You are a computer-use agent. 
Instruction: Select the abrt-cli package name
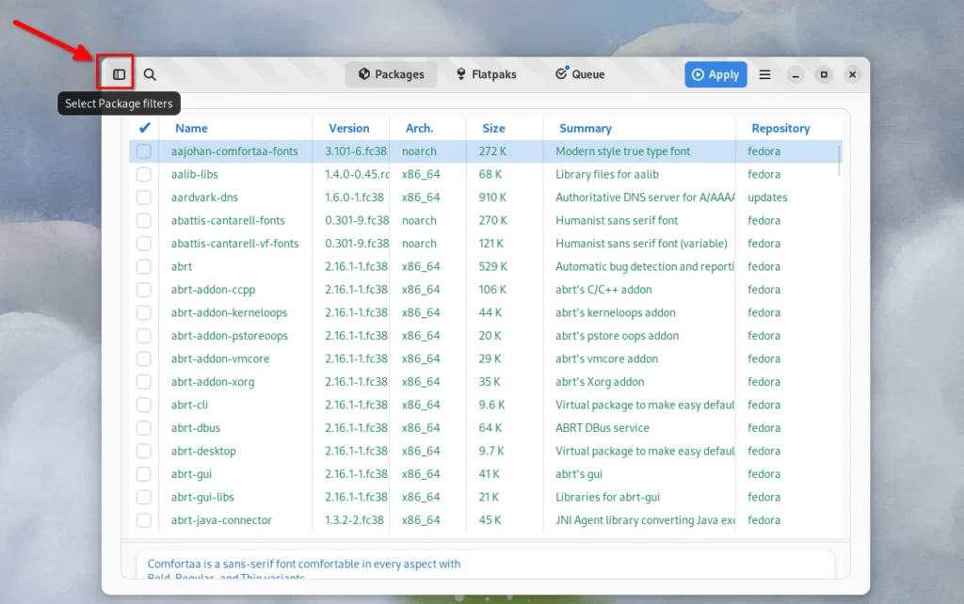(189, 405)
